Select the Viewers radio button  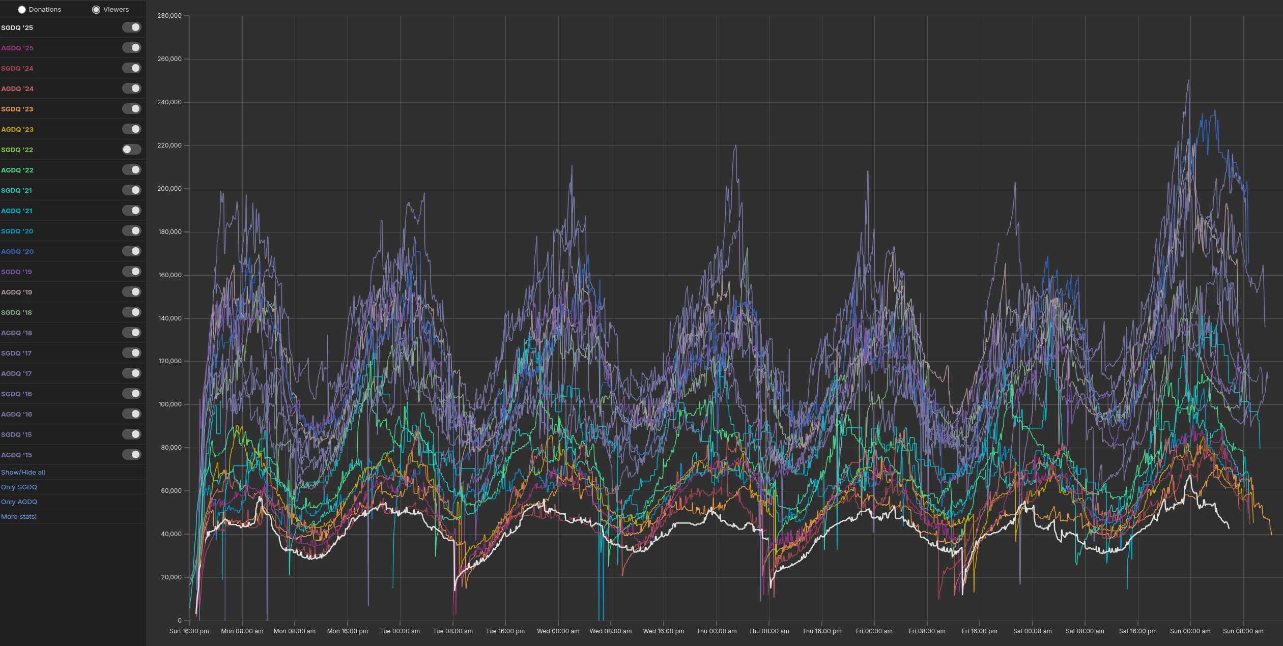point(96,10)
